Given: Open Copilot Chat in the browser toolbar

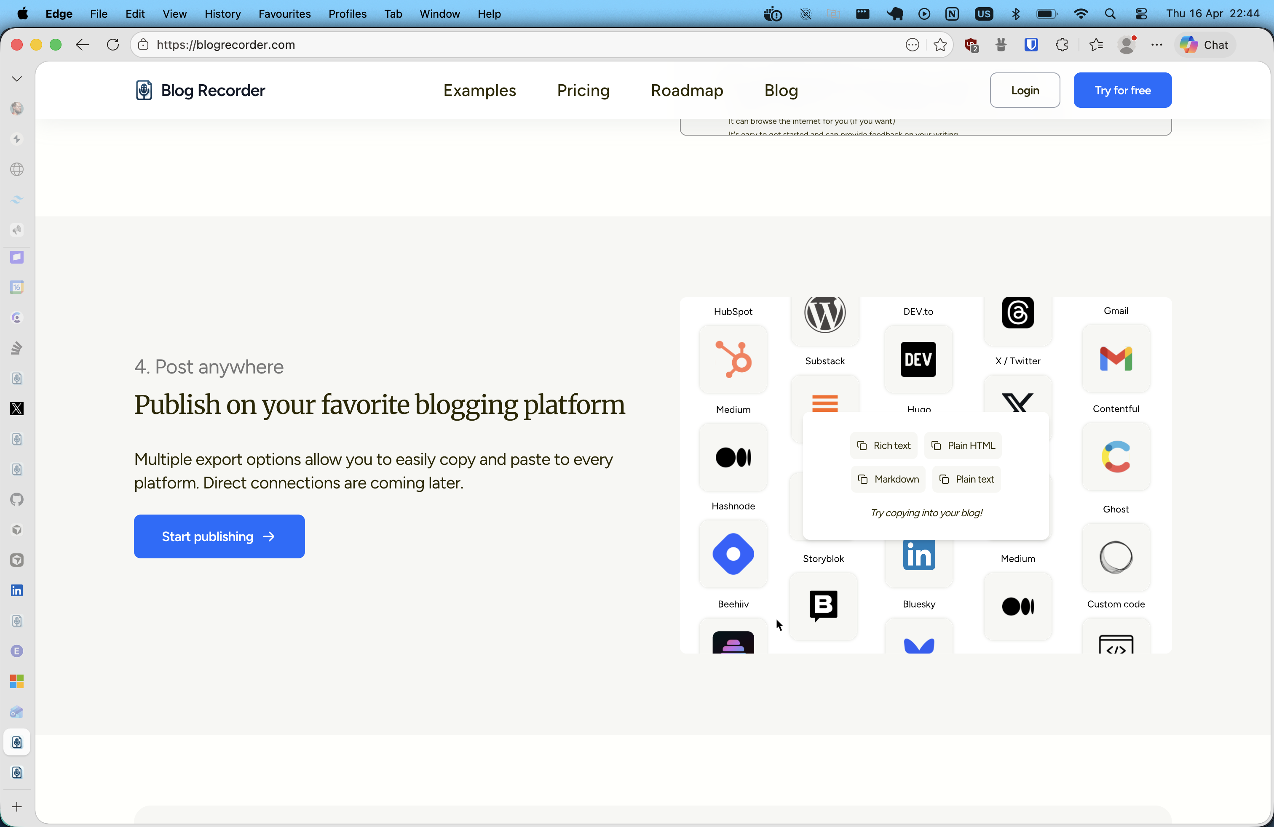Looking at the screenshot, I should tap(1204, 45).
